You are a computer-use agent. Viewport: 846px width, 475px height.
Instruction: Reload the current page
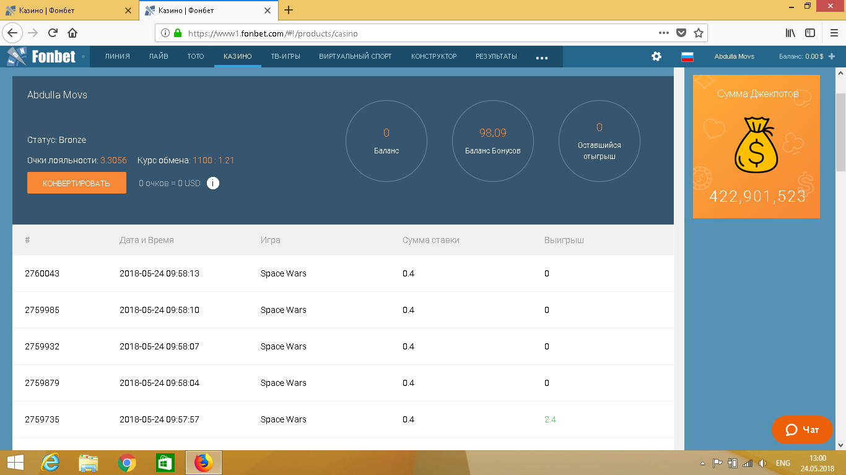53,33
